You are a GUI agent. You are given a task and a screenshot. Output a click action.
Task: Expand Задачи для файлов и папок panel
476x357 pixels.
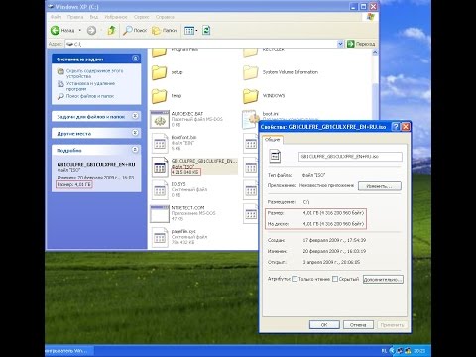(135, 116)
